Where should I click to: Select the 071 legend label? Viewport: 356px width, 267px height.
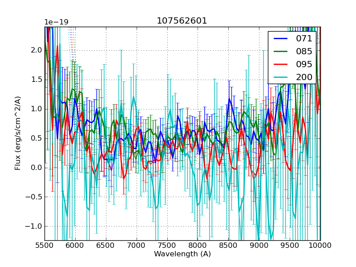[304, 39]
